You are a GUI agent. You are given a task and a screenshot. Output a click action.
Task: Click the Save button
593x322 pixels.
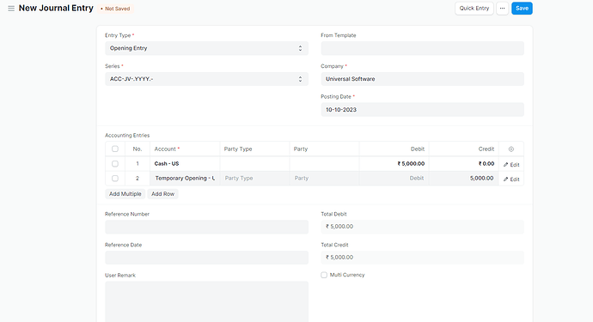point(522,9)
